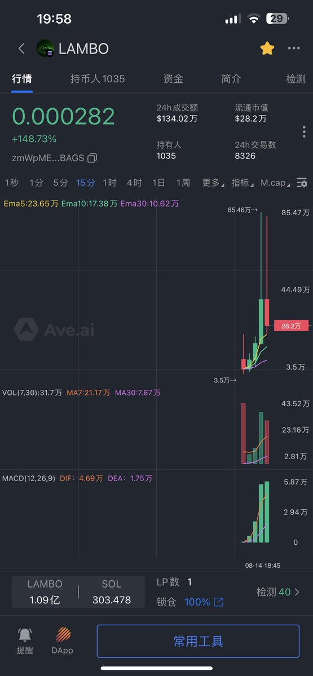Toggle the yellow favorite star
313x676 pixels.
267,48
